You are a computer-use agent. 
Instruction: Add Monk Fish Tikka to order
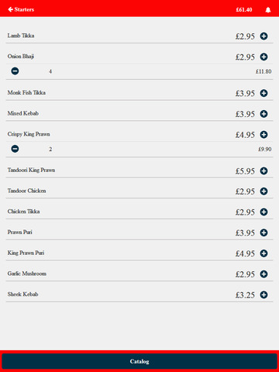coord(263,93)
